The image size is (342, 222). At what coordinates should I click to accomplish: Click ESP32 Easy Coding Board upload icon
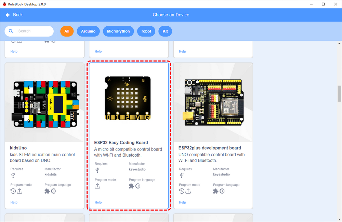coord(97,186)
